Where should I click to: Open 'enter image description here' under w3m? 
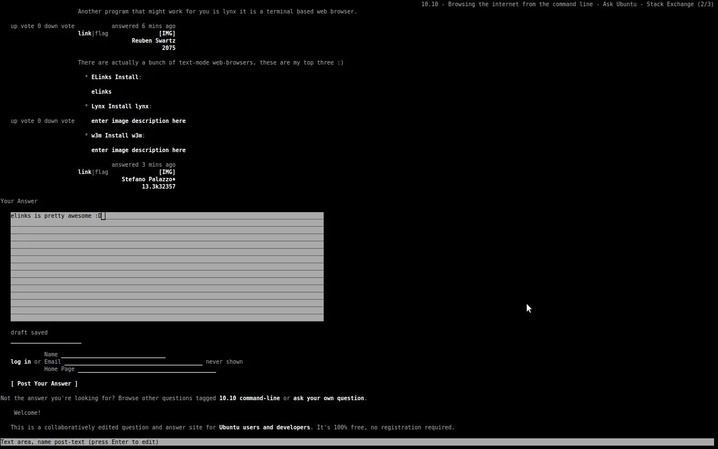(139, 150)
